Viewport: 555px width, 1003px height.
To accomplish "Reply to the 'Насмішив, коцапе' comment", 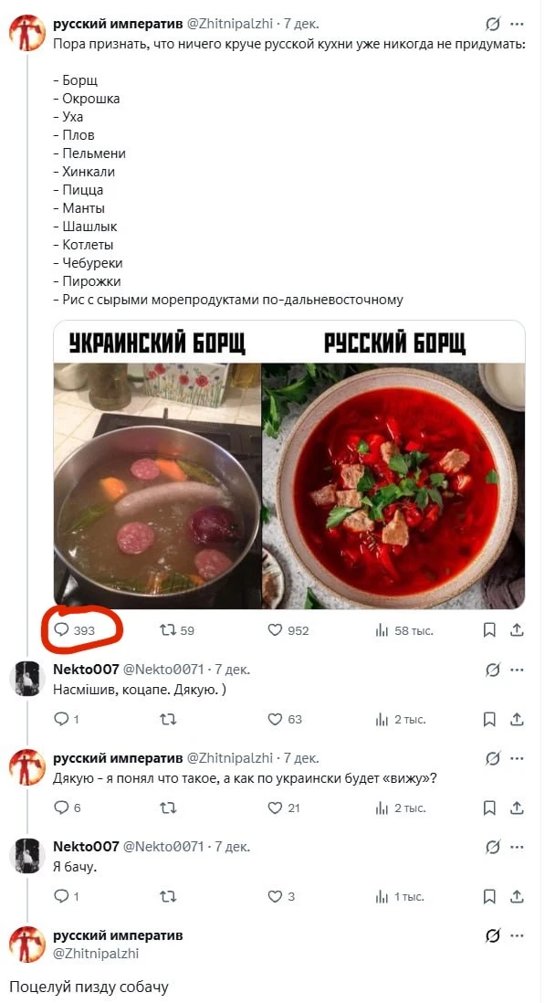I will (x=67, y=719).
